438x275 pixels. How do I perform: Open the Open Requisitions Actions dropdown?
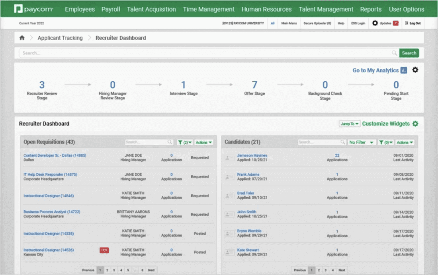(203, 142)
